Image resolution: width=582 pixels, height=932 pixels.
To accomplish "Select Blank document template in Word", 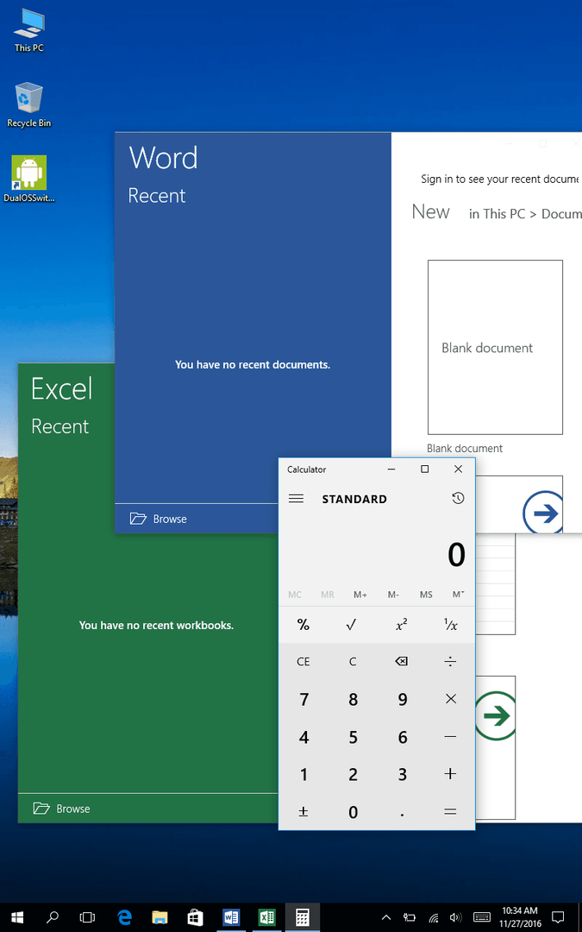I will pyautogui.click(x=495, y=347).
